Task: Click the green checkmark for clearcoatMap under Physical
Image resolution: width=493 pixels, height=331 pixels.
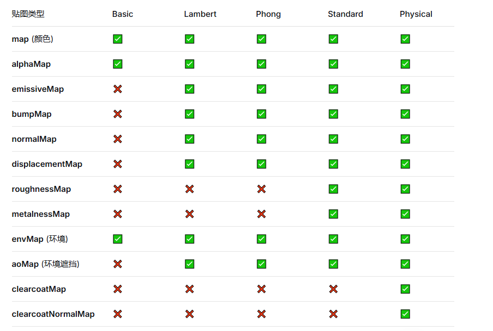Action: [x=405, y=289]
